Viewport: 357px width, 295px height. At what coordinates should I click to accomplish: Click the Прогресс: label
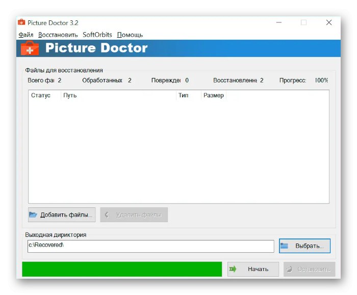click(293, 81)
